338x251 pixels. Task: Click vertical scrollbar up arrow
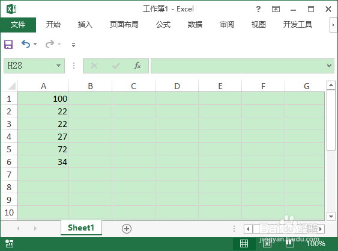tap(331, 85)
